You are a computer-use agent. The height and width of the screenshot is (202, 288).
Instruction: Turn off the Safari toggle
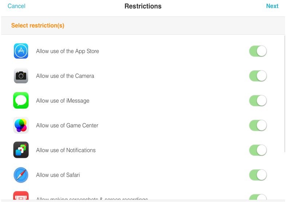[x=258, y=175]
